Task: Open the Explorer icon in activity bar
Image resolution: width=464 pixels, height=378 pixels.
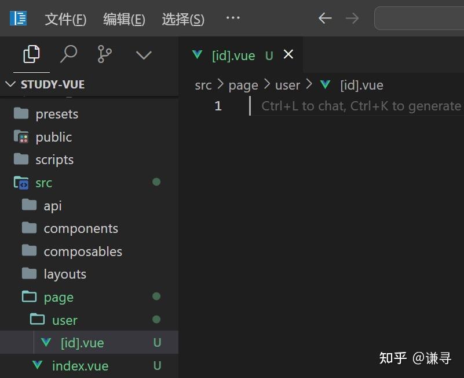Action: pyautogui.click(x=31, y=54)
